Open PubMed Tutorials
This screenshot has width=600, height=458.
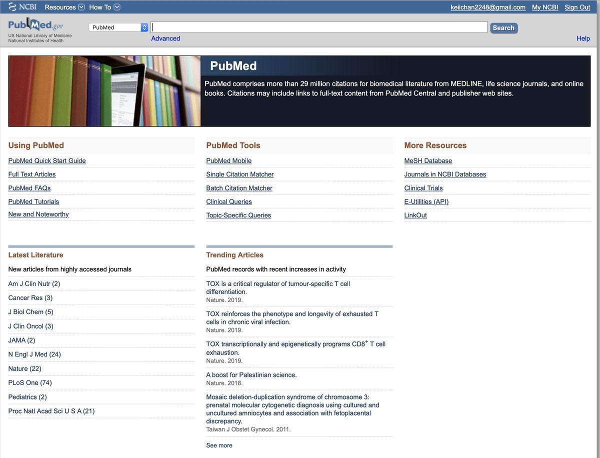[33, 201]
